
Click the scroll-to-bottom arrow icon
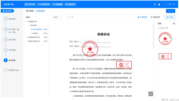151,94
